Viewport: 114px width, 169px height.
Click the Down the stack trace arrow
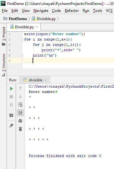click(x=20, y=96)
